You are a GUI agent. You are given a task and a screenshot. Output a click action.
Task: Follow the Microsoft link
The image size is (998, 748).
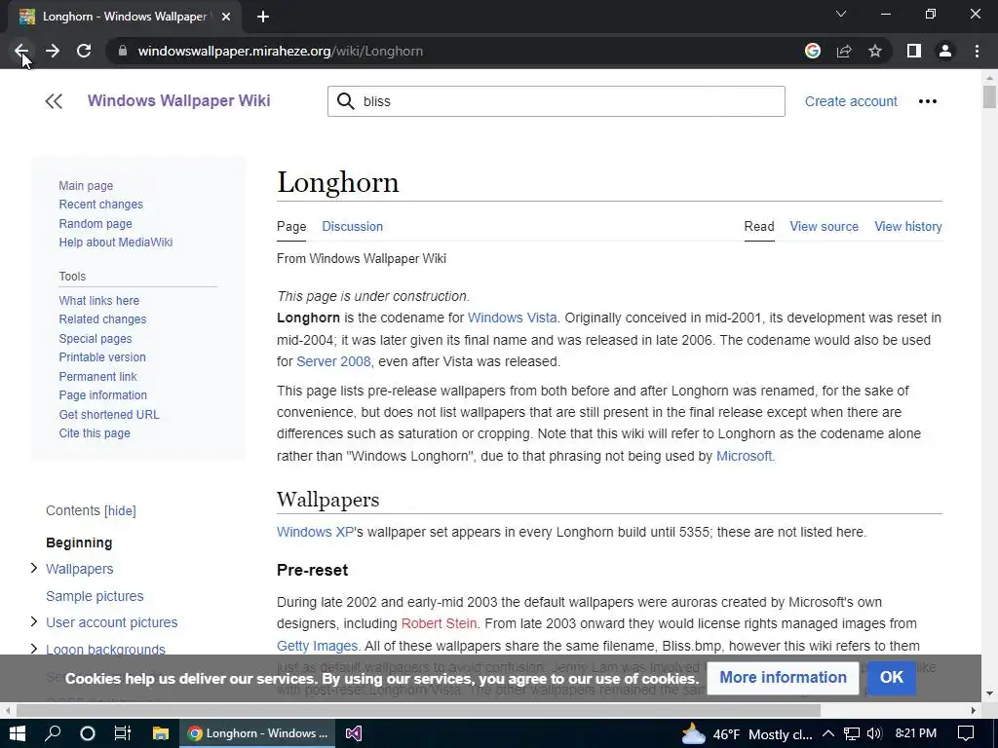tap(744, 456)
